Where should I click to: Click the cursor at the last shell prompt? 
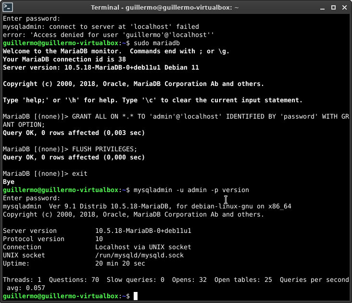(136, 296)
